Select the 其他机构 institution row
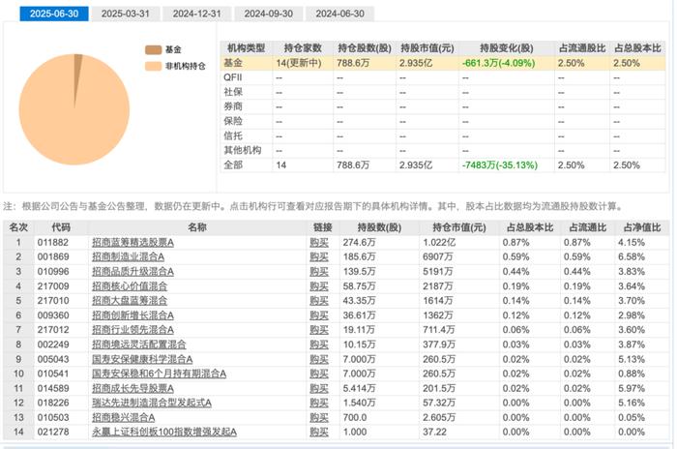This screenshot has width=677, height=449. [x=443, y=150]
